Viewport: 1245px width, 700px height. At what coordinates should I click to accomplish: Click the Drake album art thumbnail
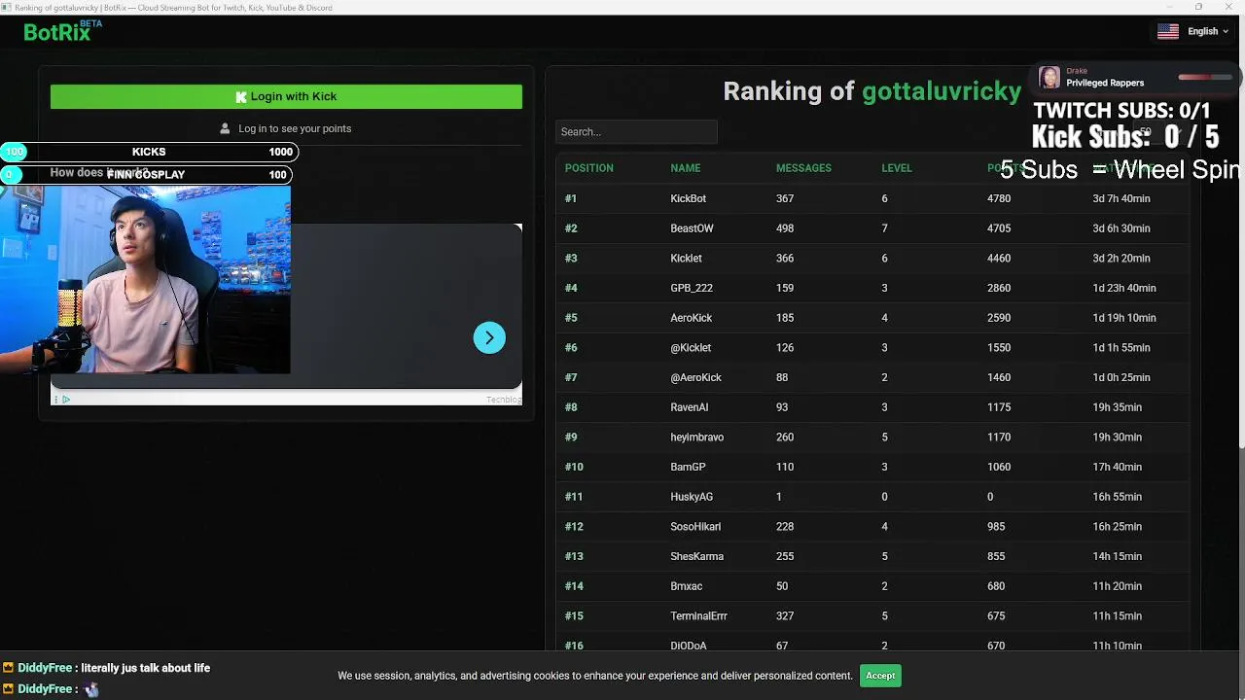(x=1049, y=78)
